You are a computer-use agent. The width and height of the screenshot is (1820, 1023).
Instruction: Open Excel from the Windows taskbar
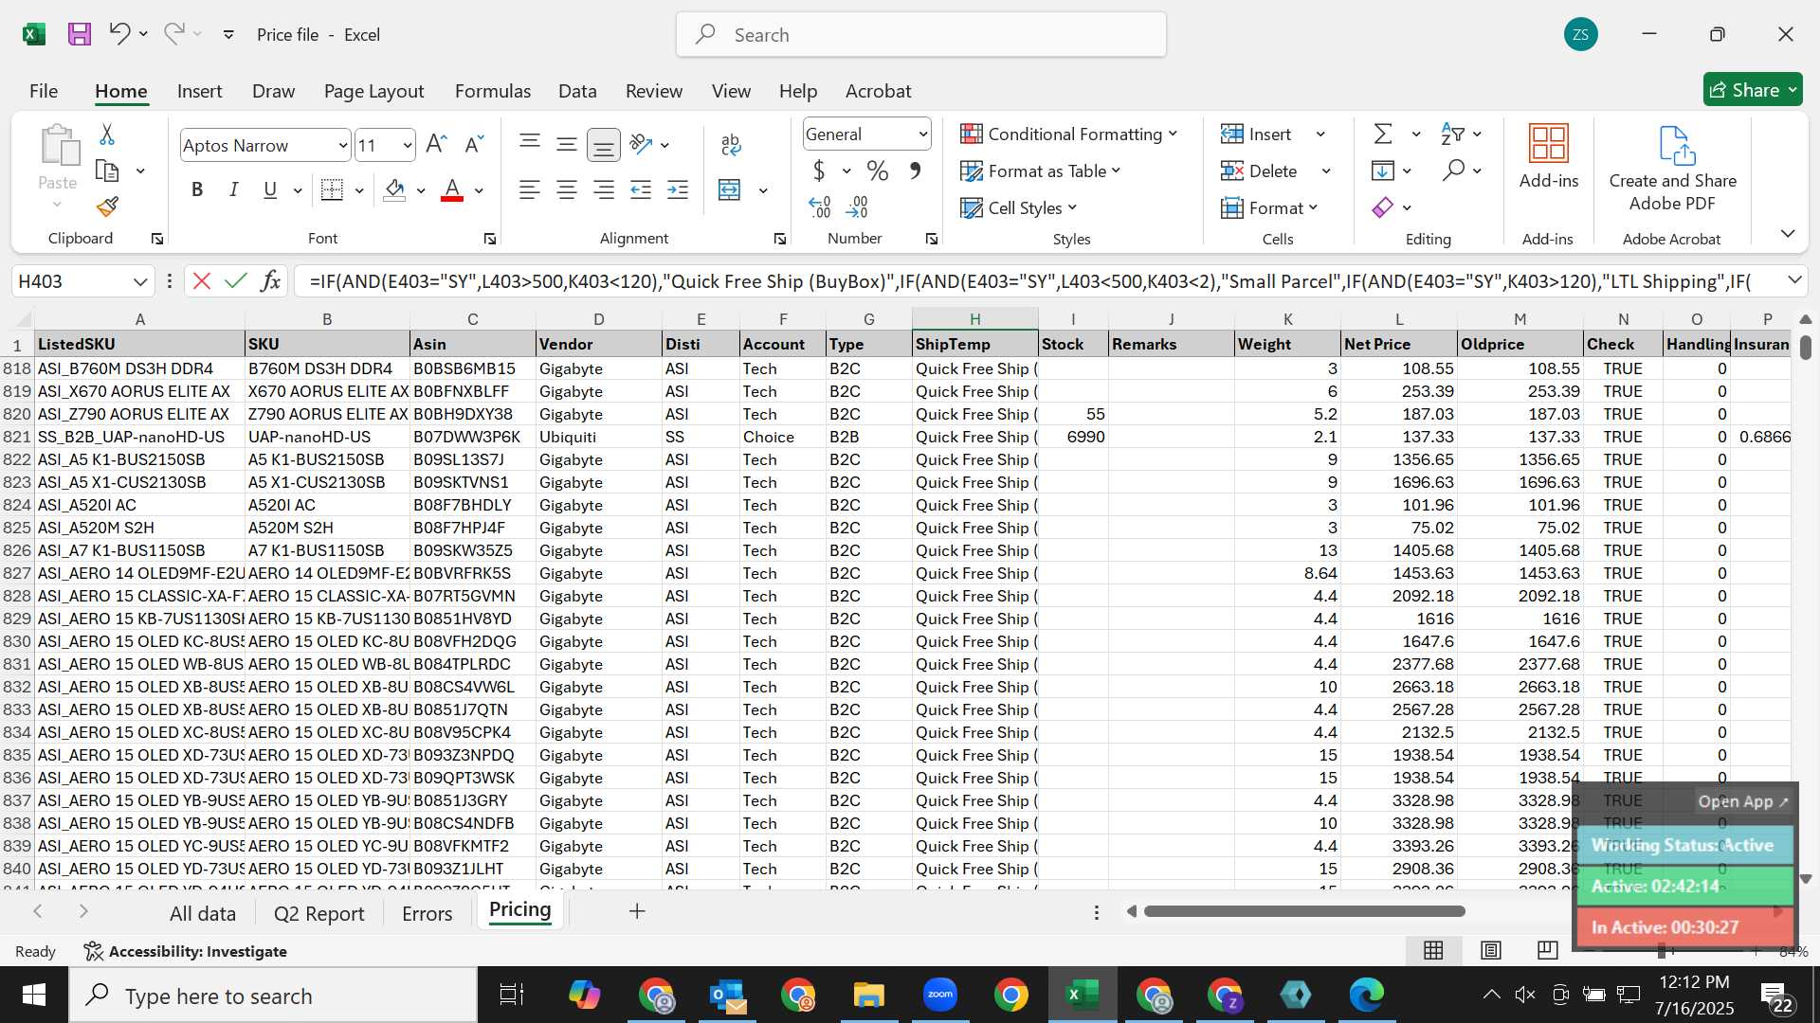pyautogui.click(x=1082, y=995)
